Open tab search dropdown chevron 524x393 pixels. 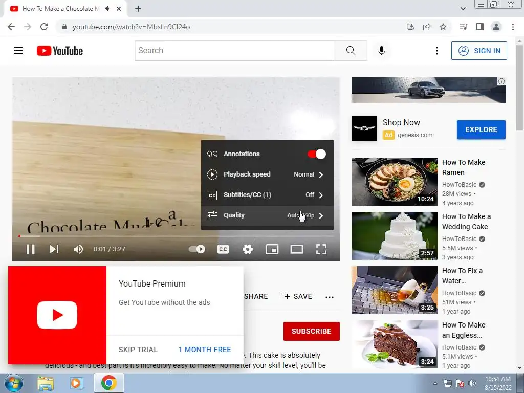pyautogui.click(x=463, y=9)
